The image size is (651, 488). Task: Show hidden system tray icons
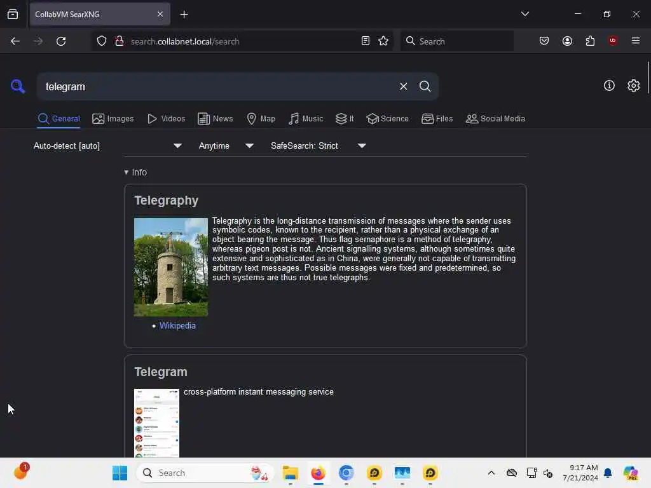491,473
